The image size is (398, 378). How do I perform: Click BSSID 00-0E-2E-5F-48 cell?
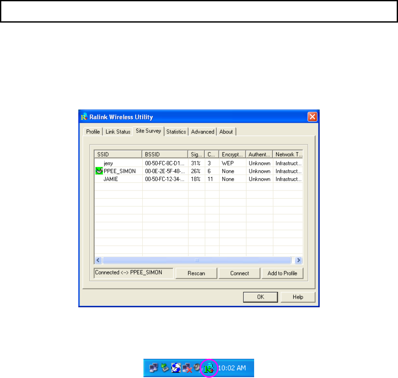pyautogui.click(x=165, y=171)
